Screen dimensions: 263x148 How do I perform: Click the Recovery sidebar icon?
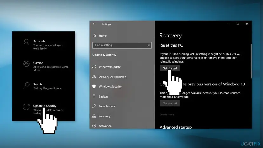click(94, 116)
